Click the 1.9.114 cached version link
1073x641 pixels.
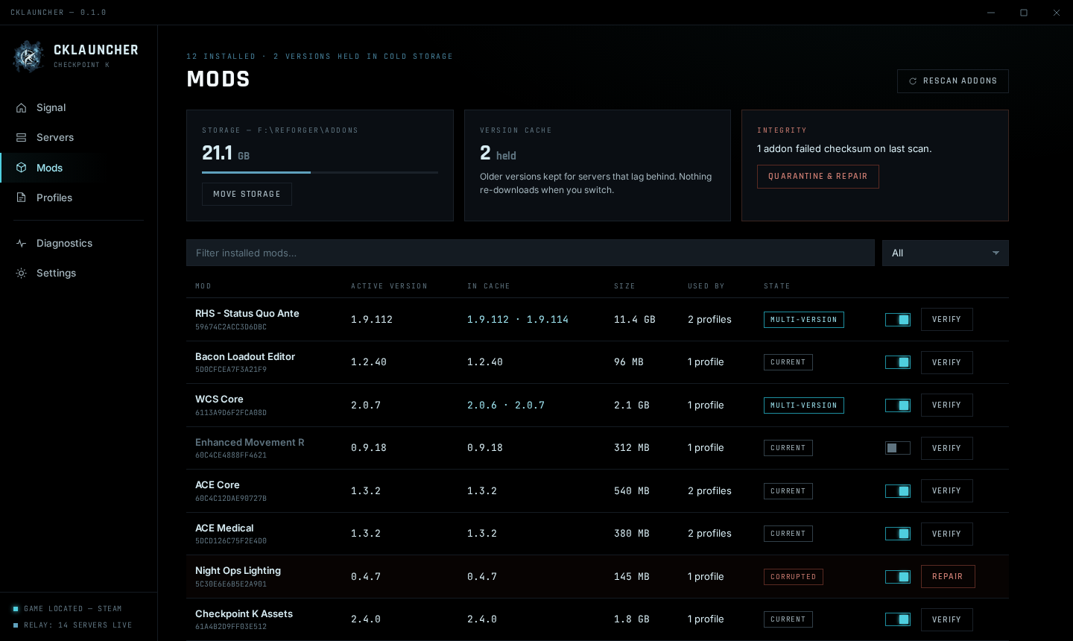coord(548,319)
